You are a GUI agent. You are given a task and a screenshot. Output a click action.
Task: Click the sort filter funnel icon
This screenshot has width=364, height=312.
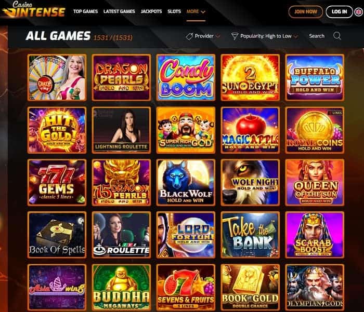tap(235, 36)
